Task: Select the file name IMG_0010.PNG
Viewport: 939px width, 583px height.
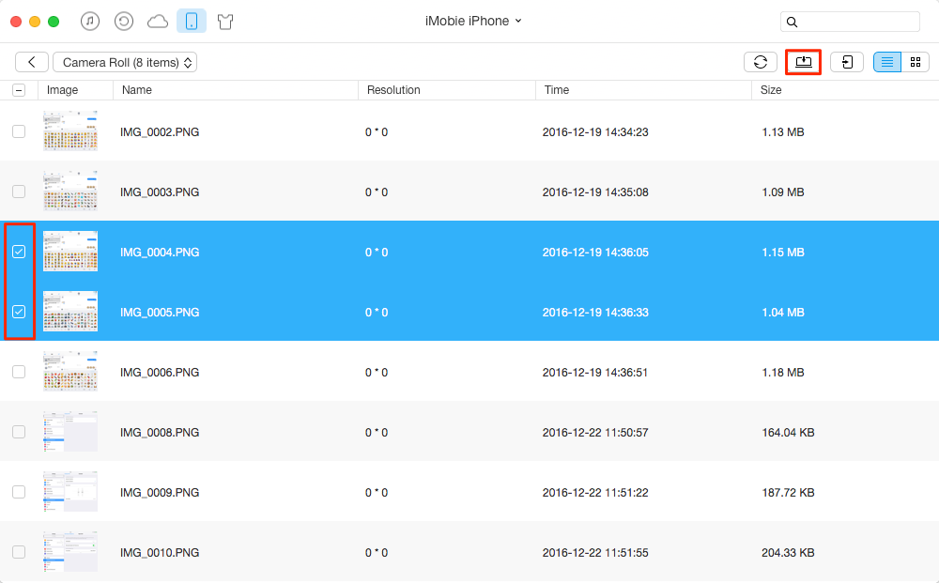Action: 160,552
